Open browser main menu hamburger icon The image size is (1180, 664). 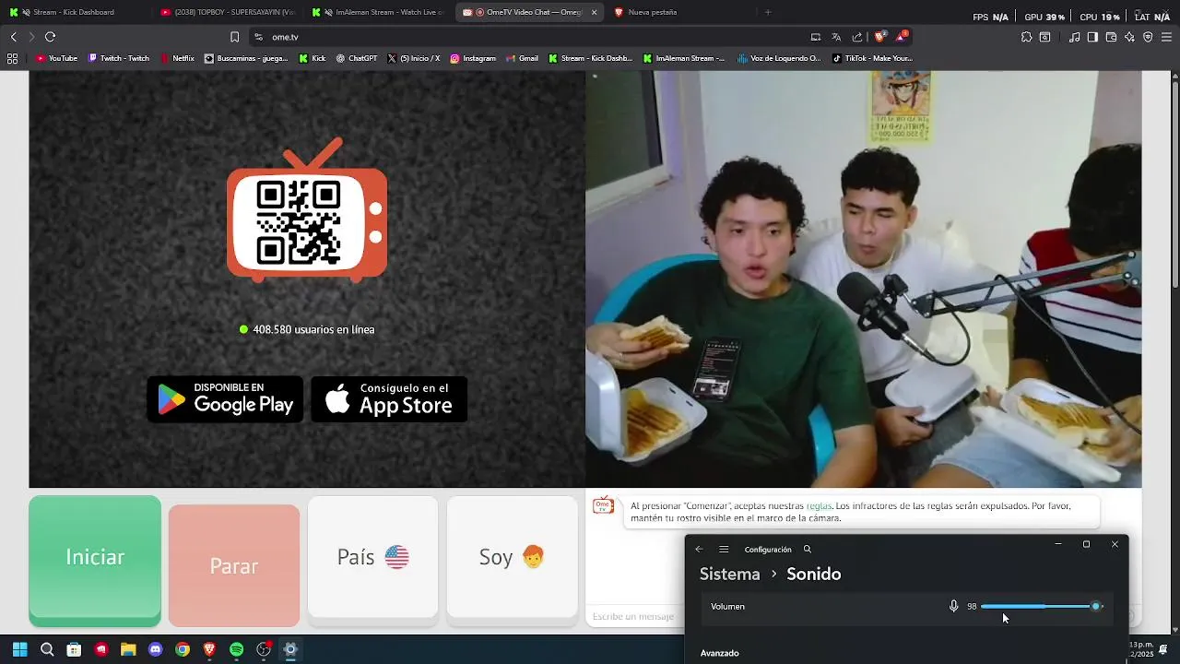(1167, 37)
